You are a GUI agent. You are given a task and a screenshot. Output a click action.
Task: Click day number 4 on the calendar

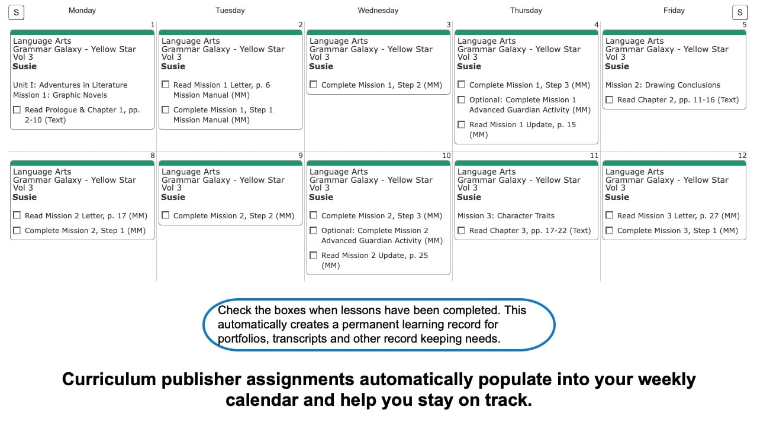596,25
